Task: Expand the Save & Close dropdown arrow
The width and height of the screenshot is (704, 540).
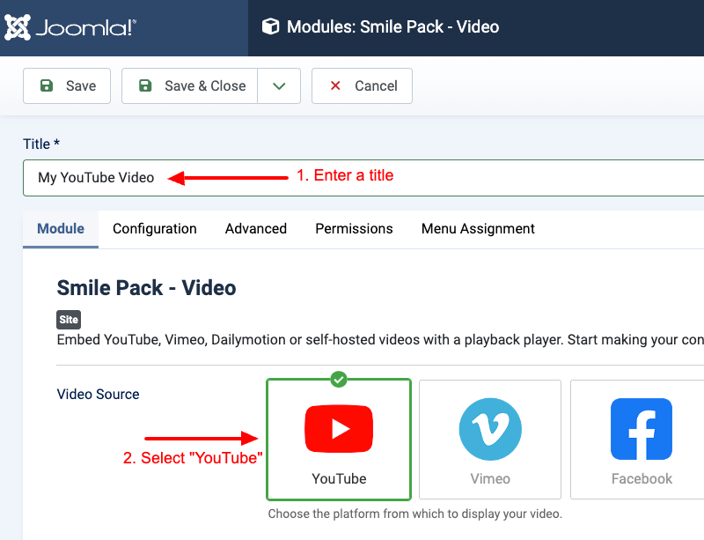Action: pyautogui.click(x=279, y=85)
